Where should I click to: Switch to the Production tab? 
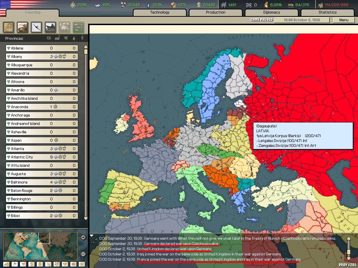click(x=215, y=12)
